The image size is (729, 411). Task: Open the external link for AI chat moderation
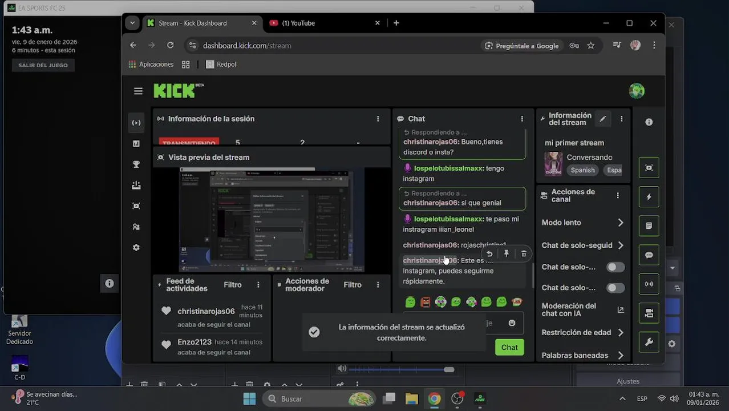[621, 310]
